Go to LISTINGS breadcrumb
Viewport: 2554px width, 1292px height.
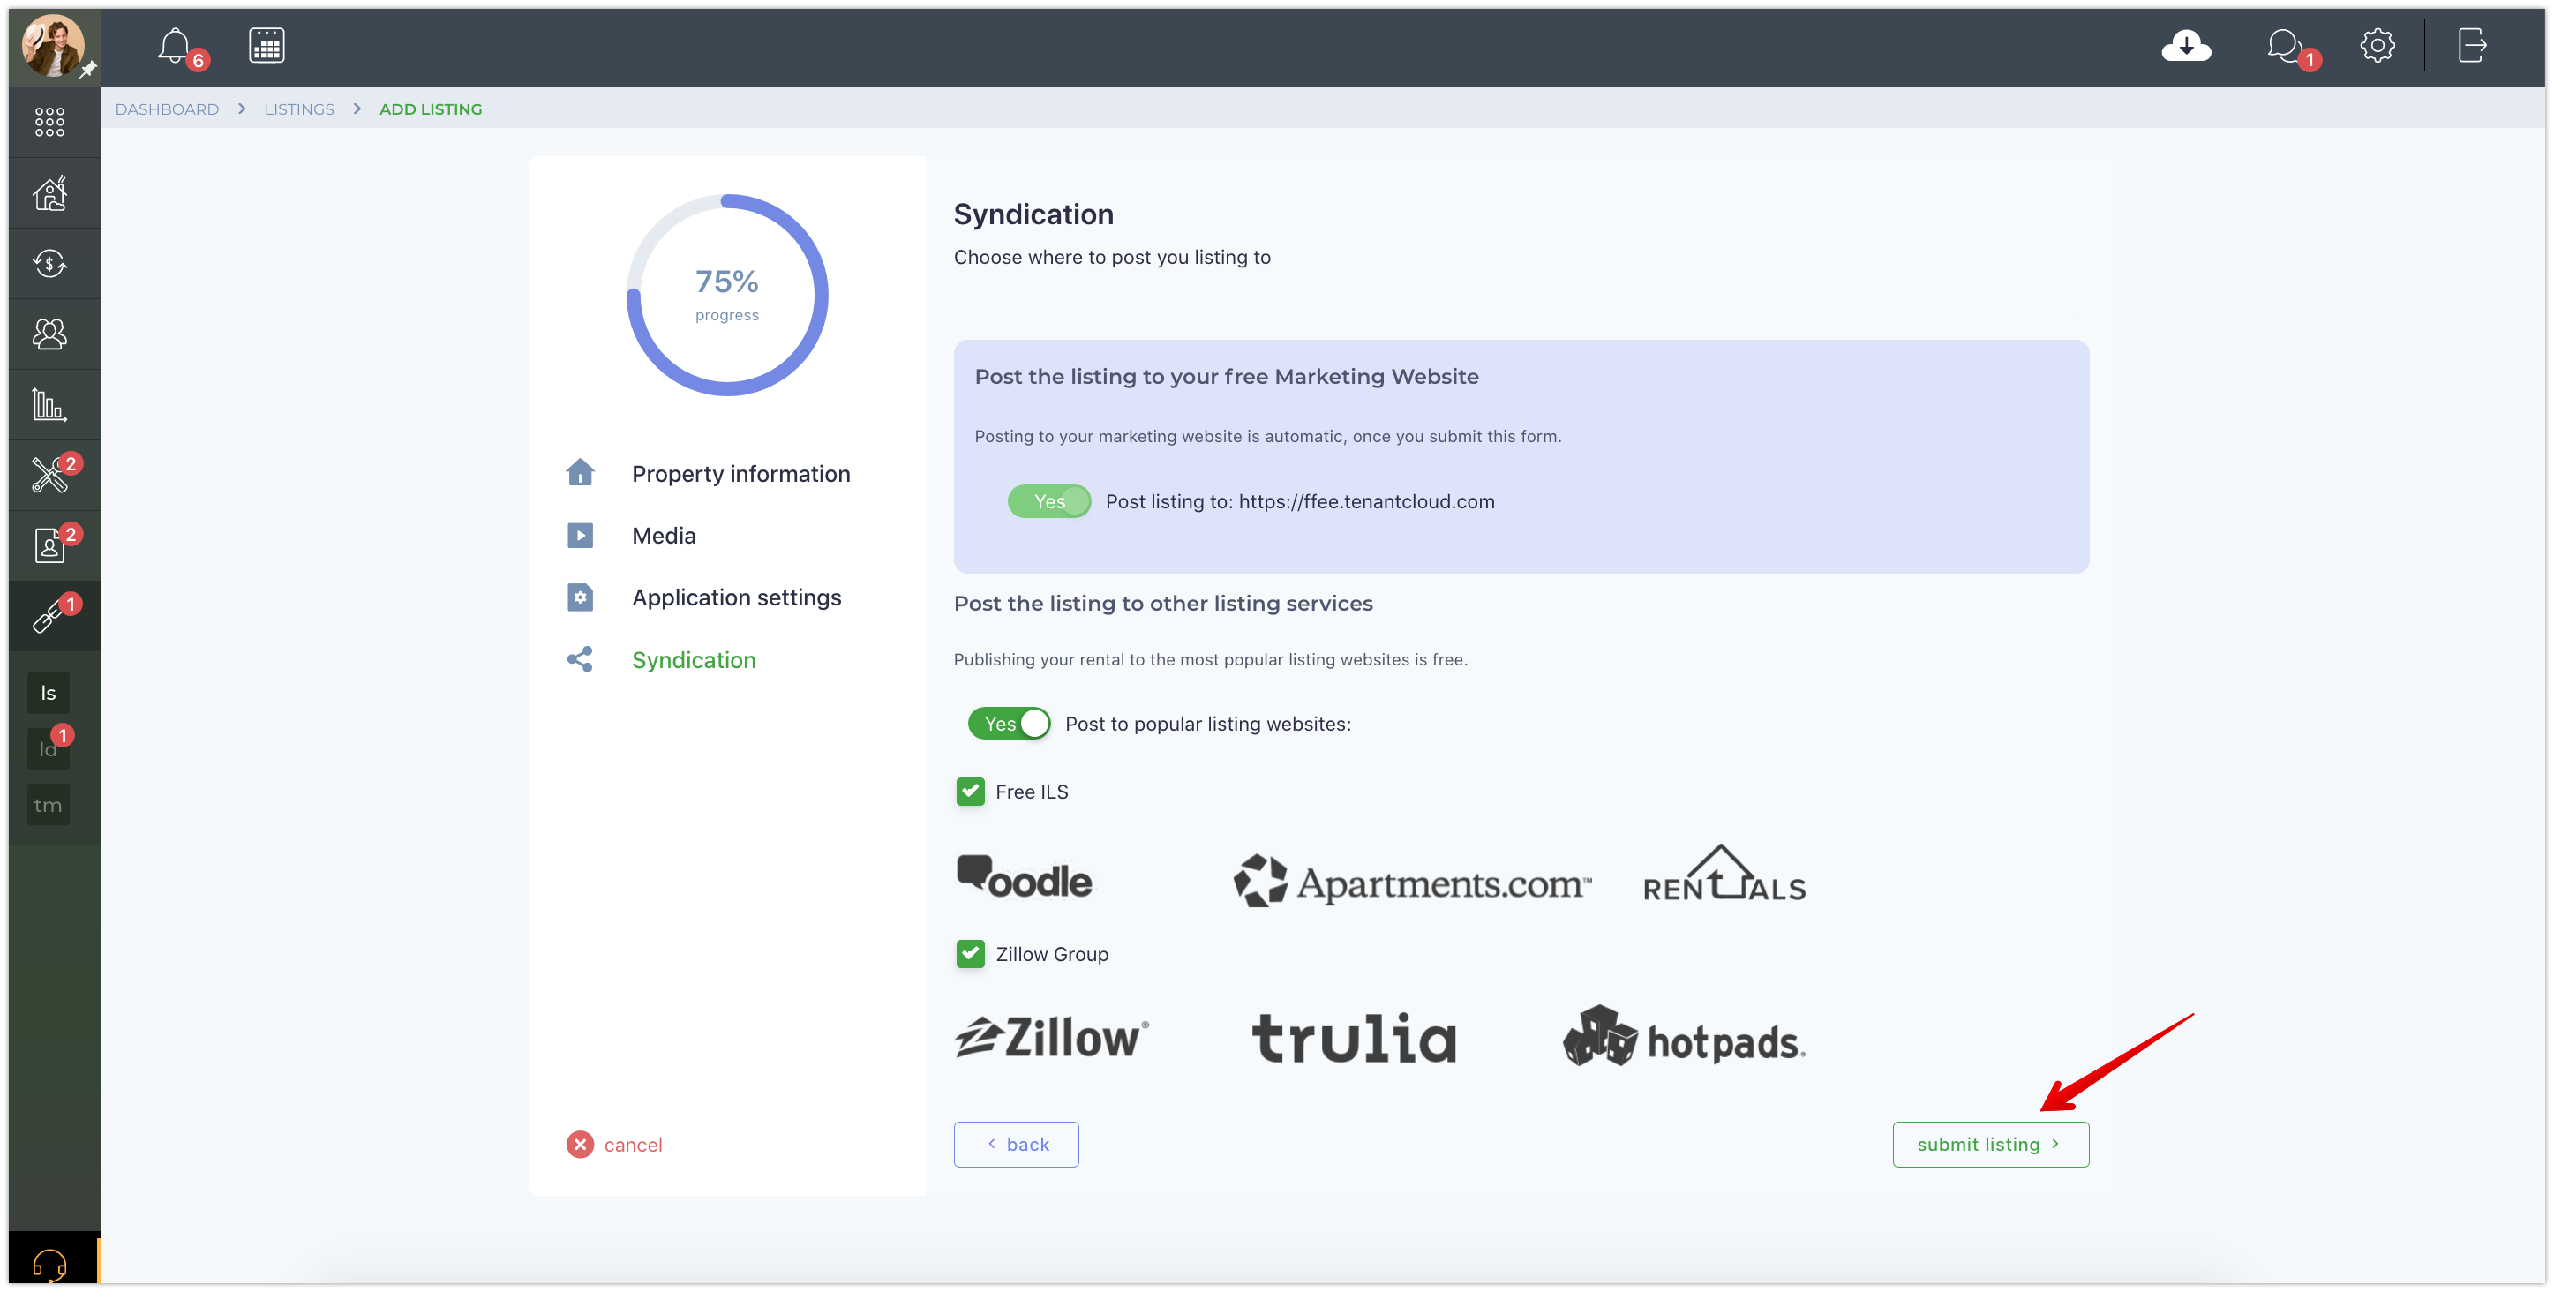pos(299,109)
